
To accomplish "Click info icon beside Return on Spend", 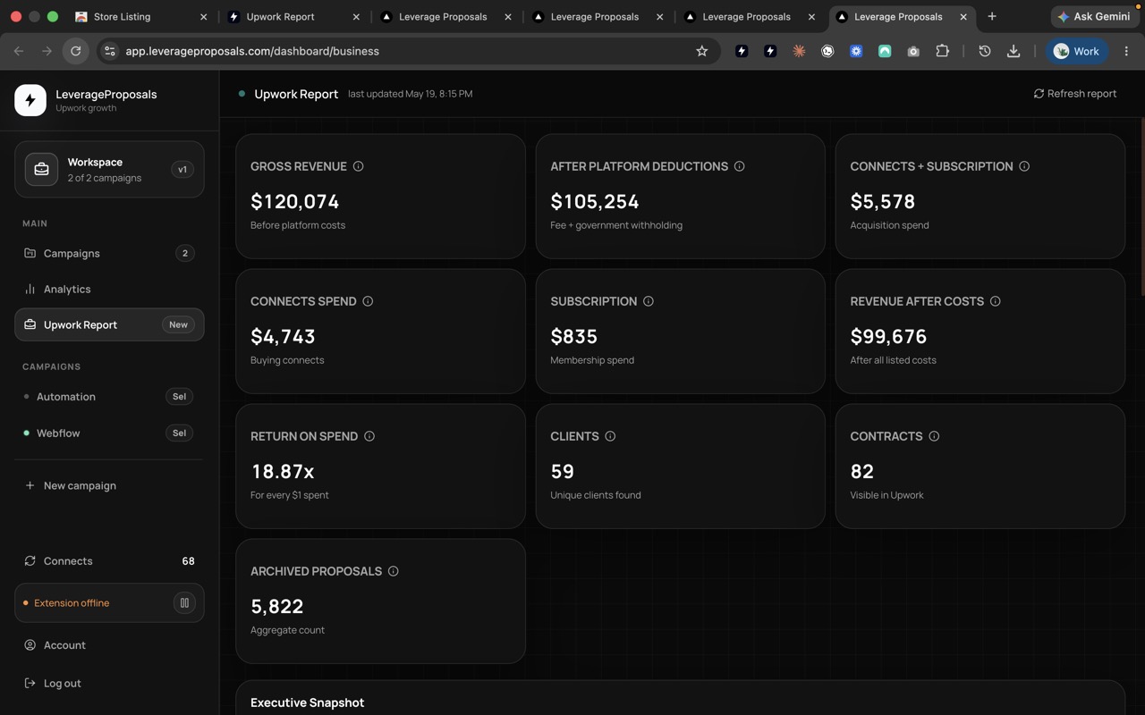I will point(369,436).
